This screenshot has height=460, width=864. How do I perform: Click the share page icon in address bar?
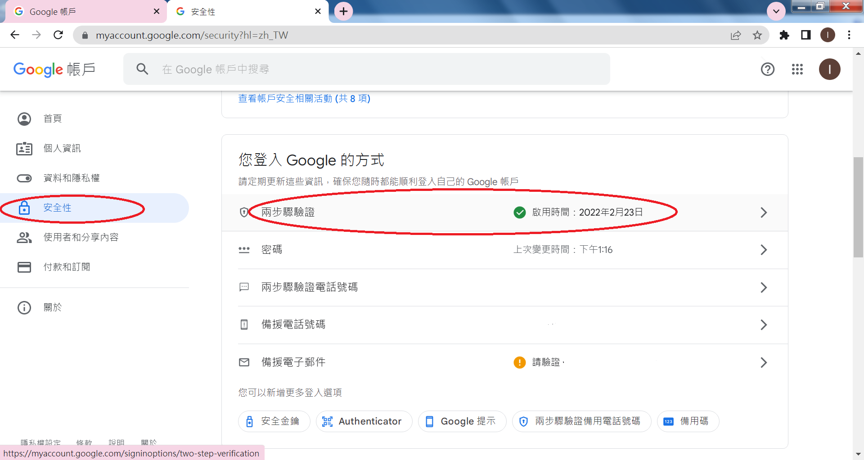point(736,35)
